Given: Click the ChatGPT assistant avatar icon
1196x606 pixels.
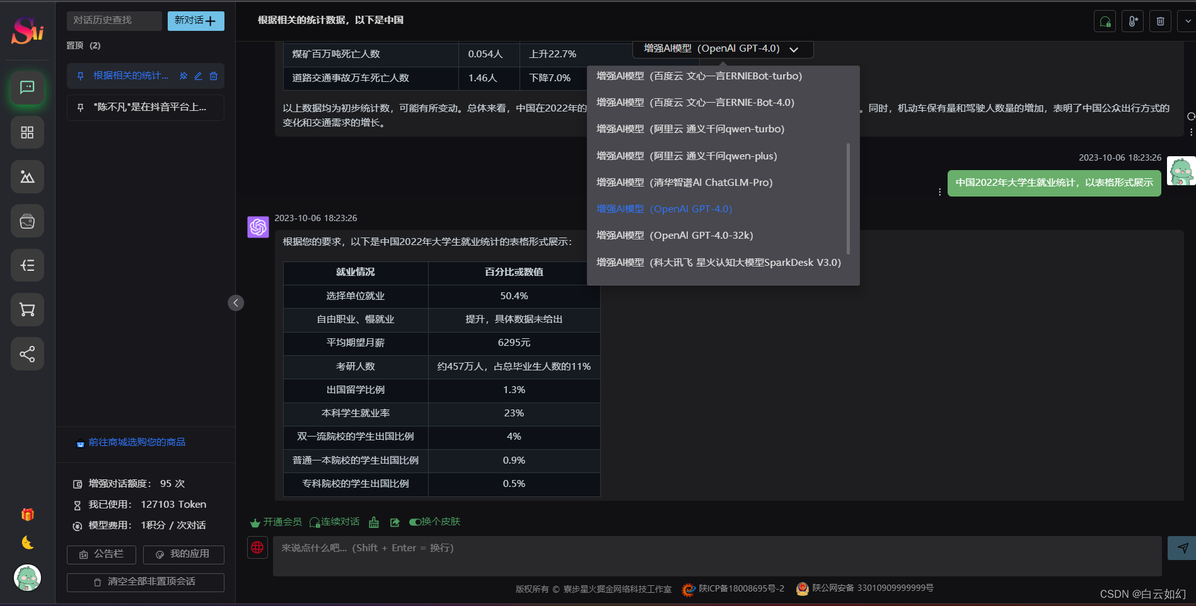Looking at the screenshot, I should [258, 227].
